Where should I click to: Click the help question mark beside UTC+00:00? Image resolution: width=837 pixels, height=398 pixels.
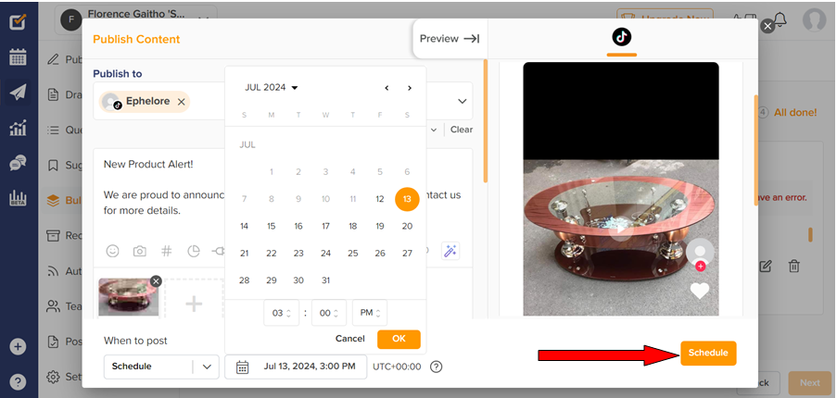point(437,367)
